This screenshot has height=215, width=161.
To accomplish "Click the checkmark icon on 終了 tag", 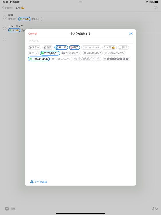I will tap(71, 48).
